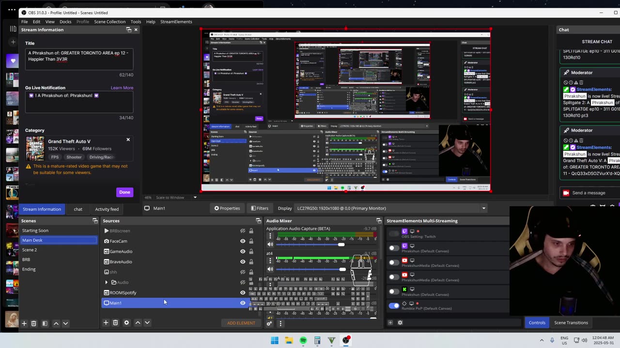Open the Docks menu
620x348 pixels.
pos(65,22)
